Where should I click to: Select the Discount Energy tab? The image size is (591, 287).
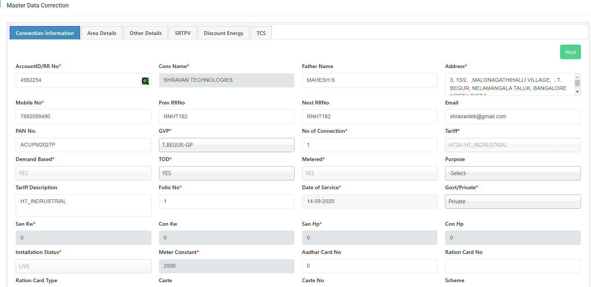point(223,33)
